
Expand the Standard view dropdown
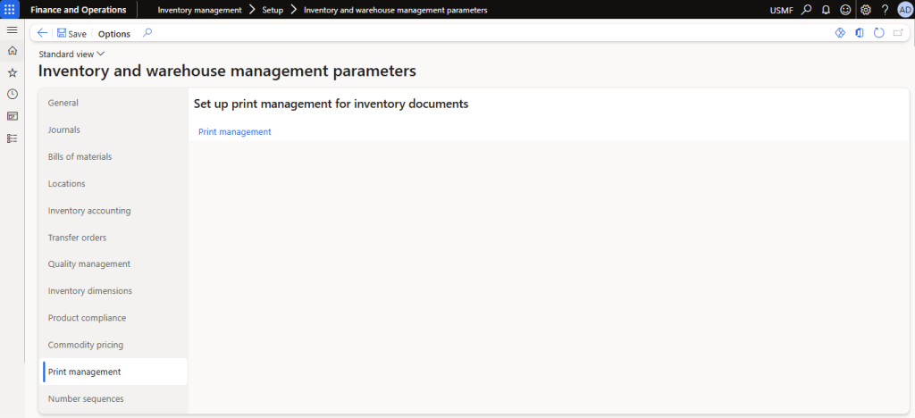(x=71, y=54)
